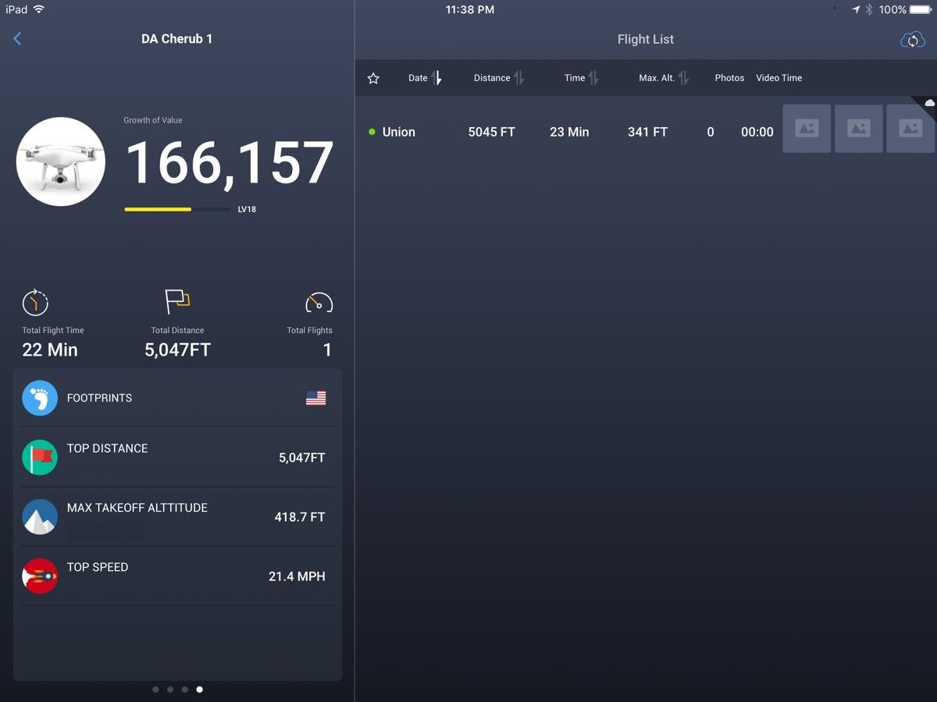Switch to the first page dot

click(155, 690)
